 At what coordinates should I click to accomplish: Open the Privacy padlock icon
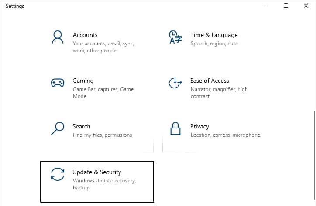pyautogui.click(x=175, y=128)
